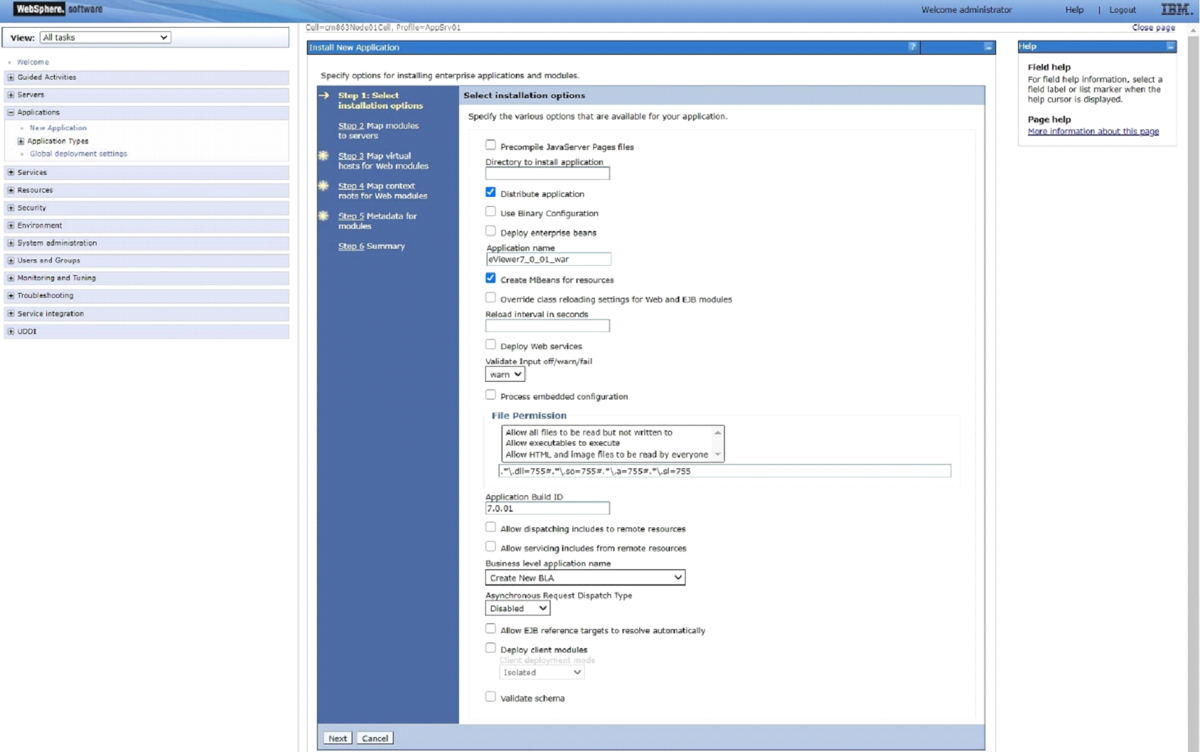Collapse the Applications navigation node
The width and height of the screenshot is (1200, 752).
[11, 112]
